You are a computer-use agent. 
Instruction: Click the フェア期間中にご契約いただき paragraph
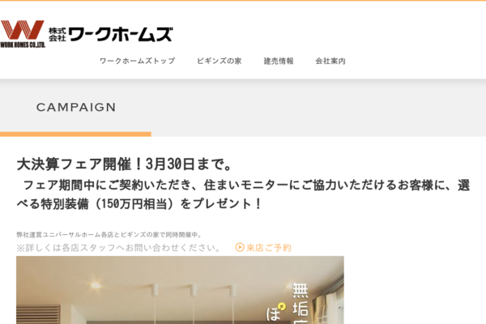click(x=243, y=194)
